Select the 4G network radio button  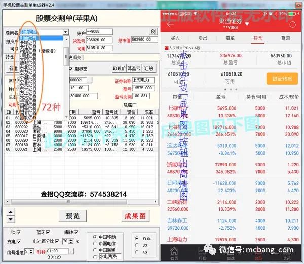(x=137, y=252)
